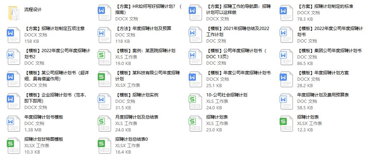Select file name 招聘计划甘特图模板

coord(44,139)
